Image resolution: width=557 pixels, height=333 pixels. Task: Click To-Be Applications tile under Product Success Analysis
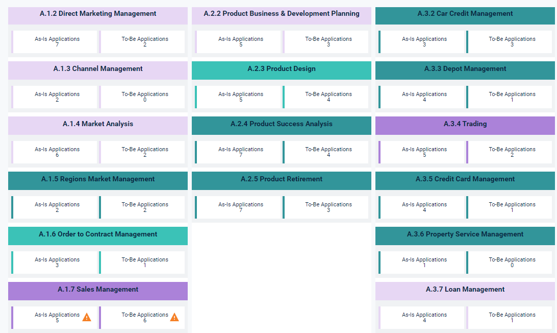pyautogui.click(x=326, y=152)
